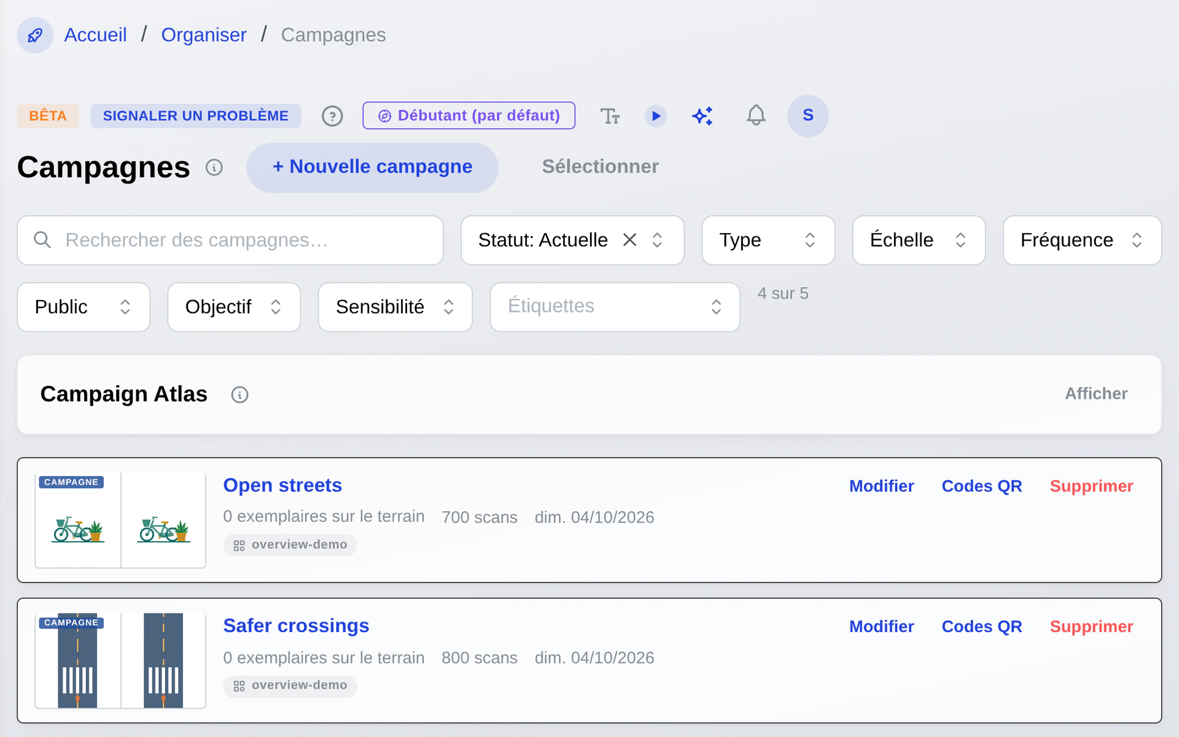Clear the Statut: Actuelle filter
This screenshot has width=1179, height=737.
point(630,240)
